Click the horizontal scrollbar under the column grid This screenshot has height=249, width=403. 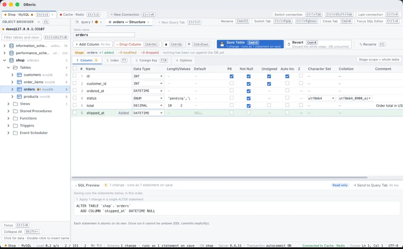[219, 178]
